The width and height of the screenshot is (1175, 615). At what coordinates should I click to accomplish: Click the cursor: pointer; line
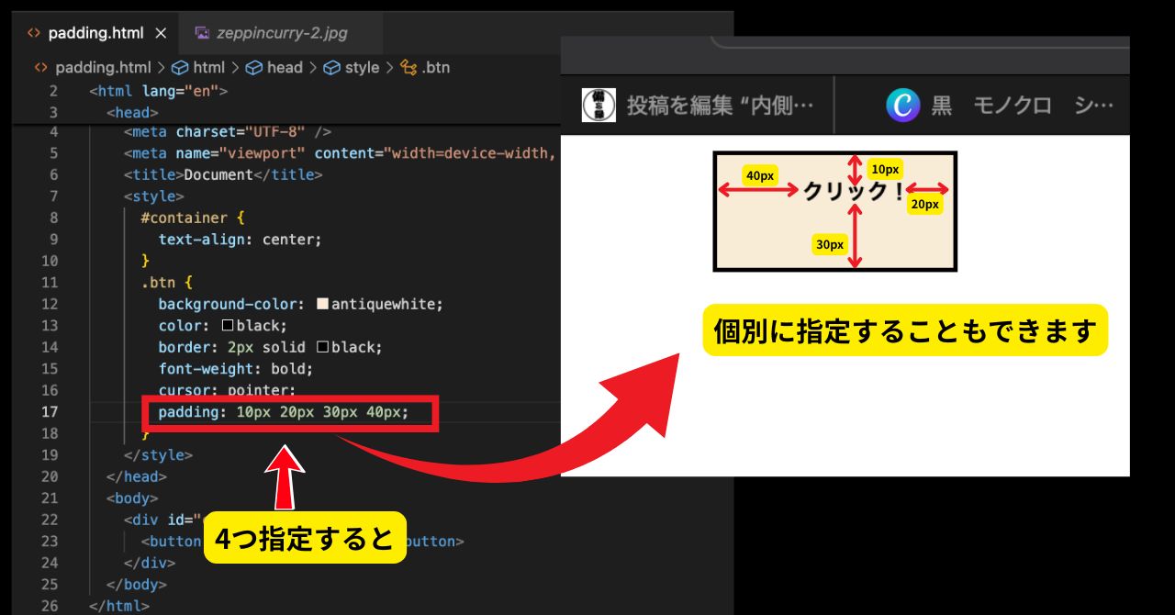click(227, 390)
